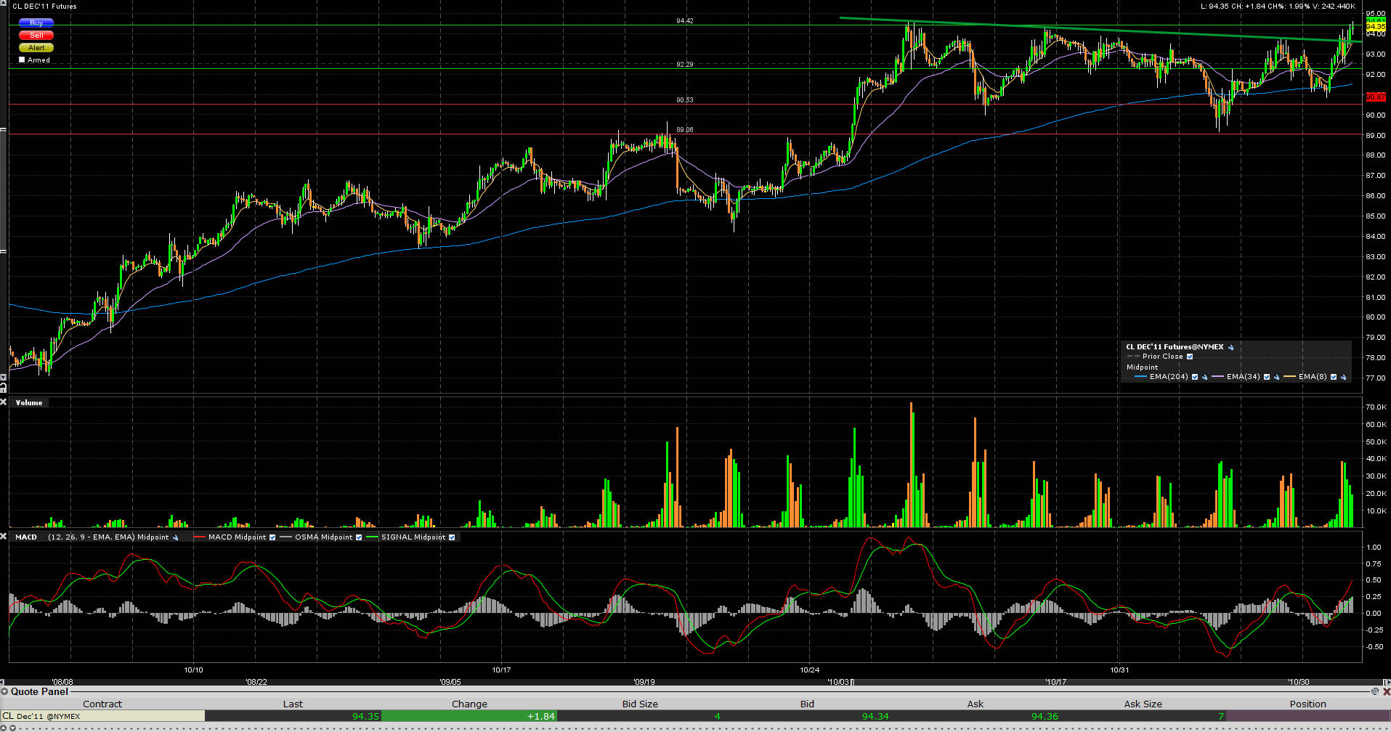Click the Last price cell 94.35
This screenshot has width=1391, height=732.
[x=293, y=716]
